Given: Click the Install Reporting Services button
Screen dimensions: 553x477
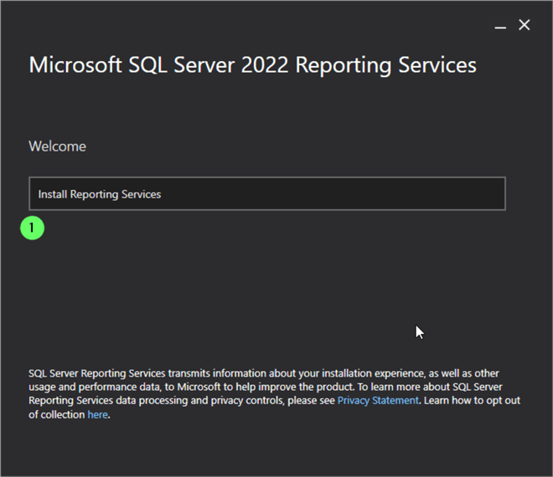Looking at the screenshot, I should pos(266,193).
